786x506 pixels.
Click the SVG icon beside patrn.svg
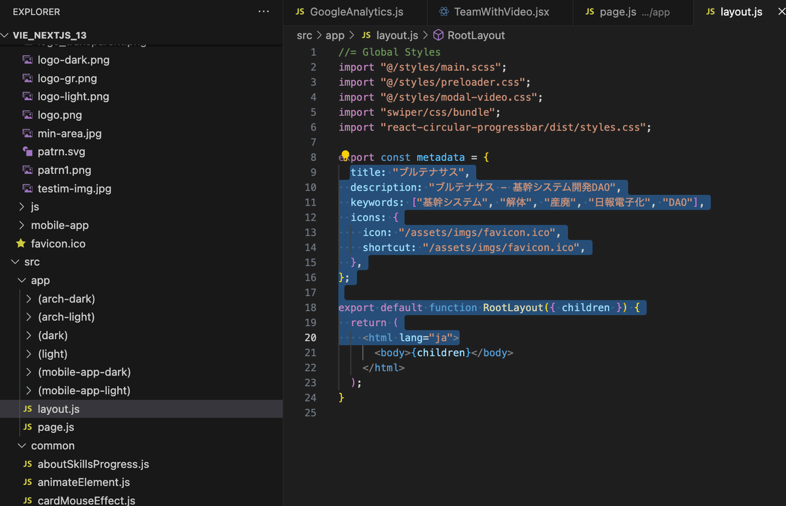28,151
